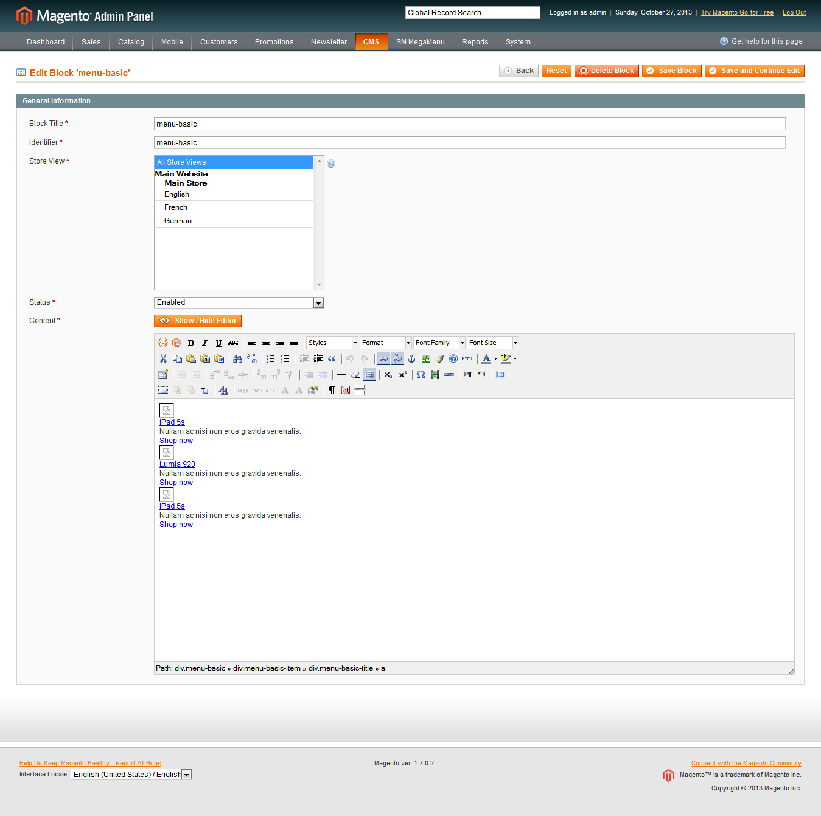Click the Insert Anchor icon
The image size is (821, 816).
411,359
